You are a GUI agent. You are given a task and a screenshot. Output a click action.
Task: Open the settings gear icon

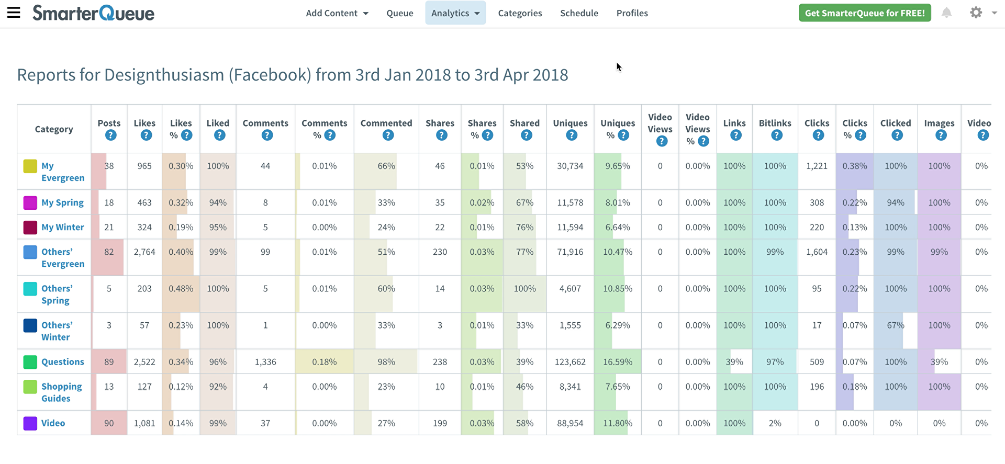[x=976, y=13]
